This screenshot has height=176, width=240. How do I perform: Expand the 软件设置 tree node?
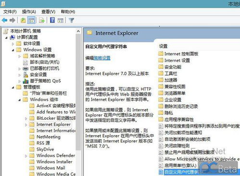tap(13, 44)
